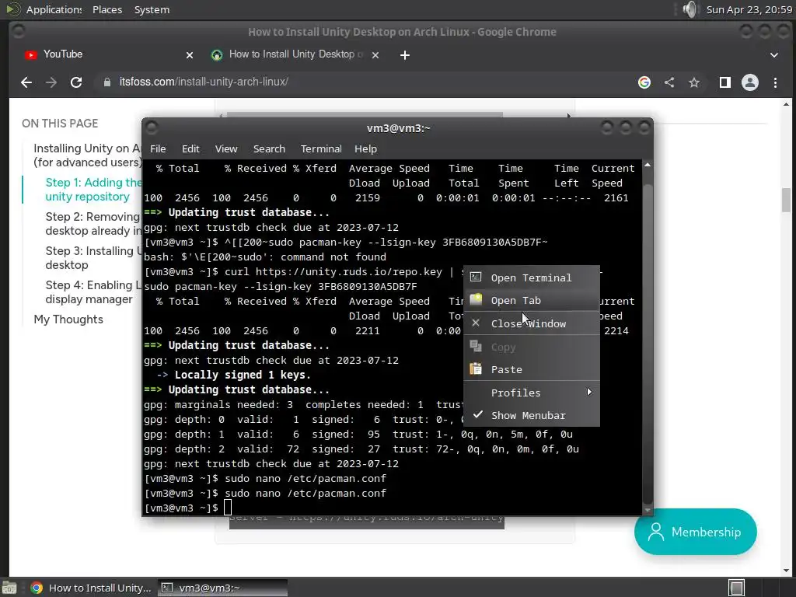Bookmark this page with the star

694,82
